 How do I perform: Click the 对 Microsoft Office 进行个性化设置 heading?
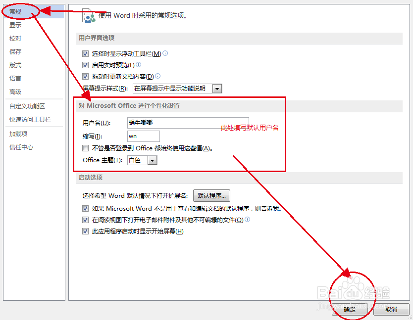click(x=129, y=106)
